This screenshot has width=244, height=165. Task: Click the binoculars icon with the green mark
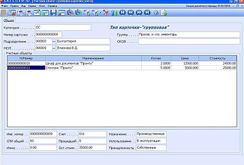tap(78, 13)
